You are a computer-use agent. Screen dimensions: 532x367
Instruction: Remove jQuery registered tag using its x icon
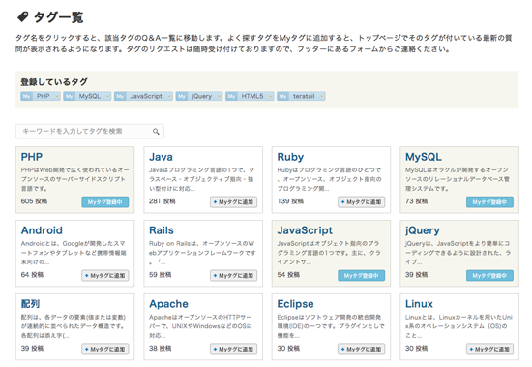tap(219, 97)
